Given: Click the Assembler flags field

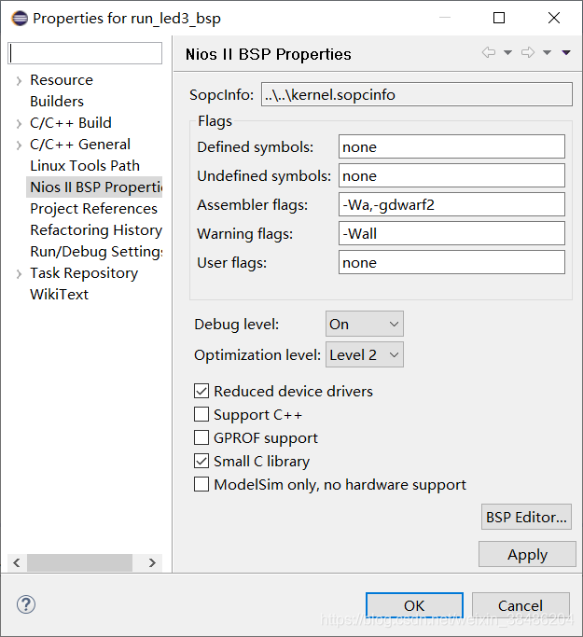Looking at the screenshot, I should click(x=451, y=204).
